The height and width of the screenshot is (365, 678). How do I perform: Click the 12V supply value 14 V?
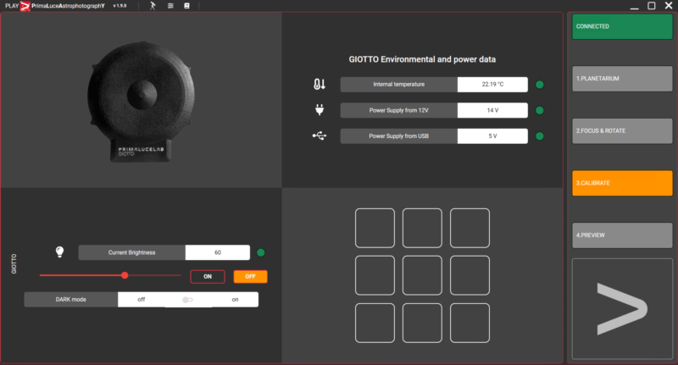[492, 110]
